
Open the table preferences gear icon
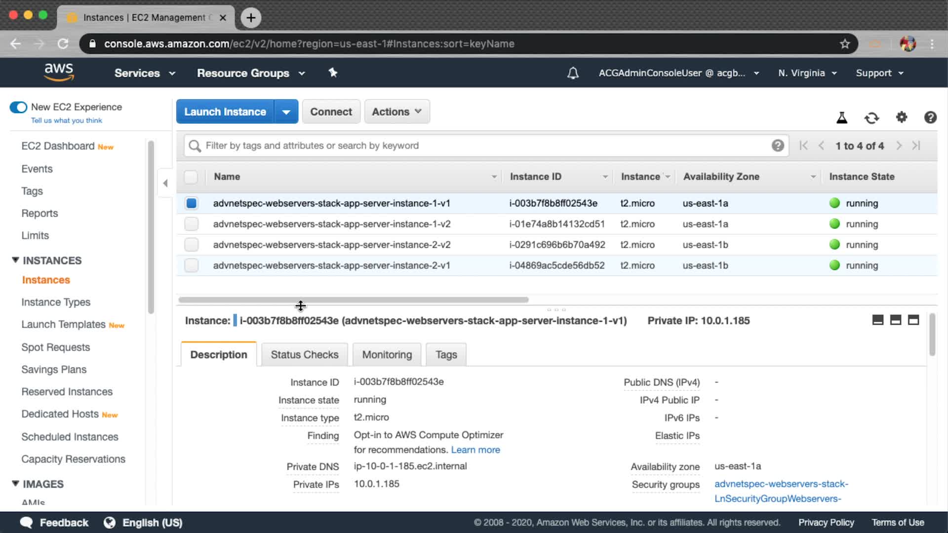pyautogui.click(x=901, y=117)
